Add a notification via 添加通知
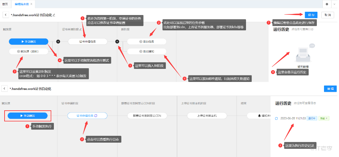339x157 pixels. [146, 51]
